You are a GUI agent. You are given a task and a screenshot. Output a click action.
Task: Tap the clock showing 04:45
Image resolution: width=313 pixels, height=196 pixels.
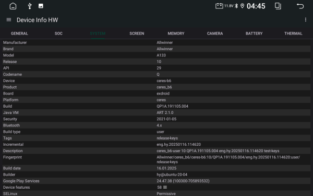pos(256,6)
